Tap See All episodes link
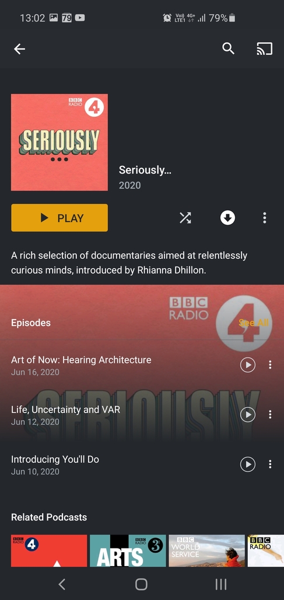 (x=254, y=322)
